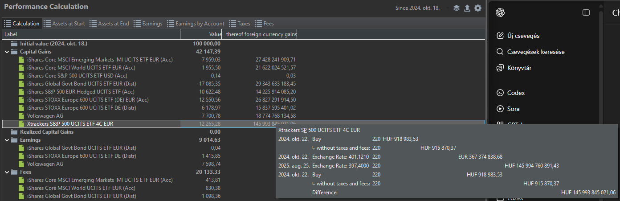This screenshot has height=201, width=620.
Task: Click file icon of iShares Core S&P 500 UCITS ETF USD
Action: 21,76
